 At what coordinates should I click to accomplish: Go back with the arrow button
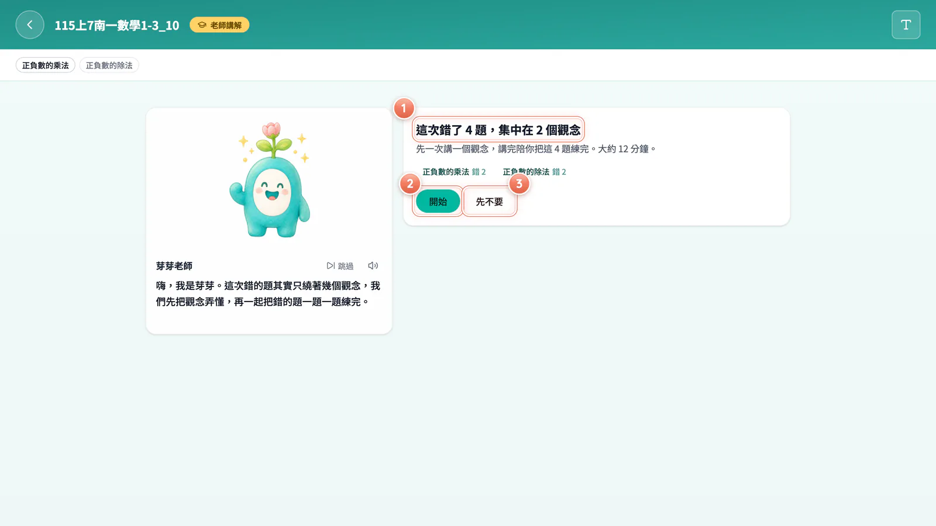[x=30, y=25]
